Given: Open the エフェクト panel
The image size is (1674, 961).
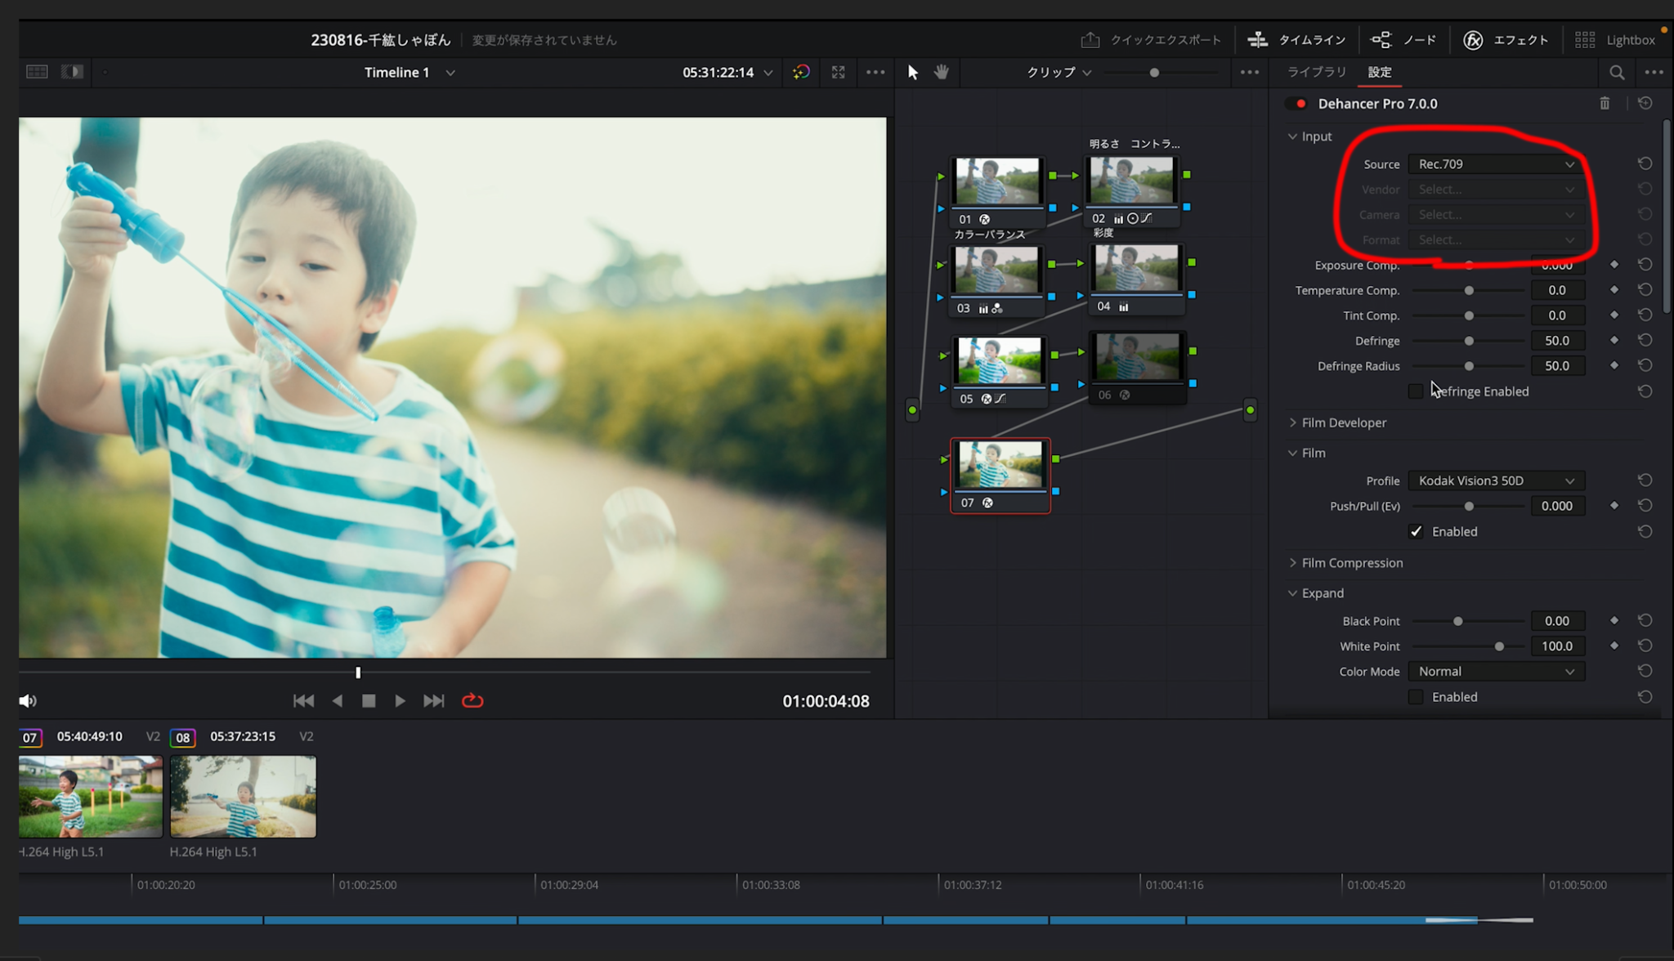Looking at the screenshot, I should click(x=1506, y=39).
